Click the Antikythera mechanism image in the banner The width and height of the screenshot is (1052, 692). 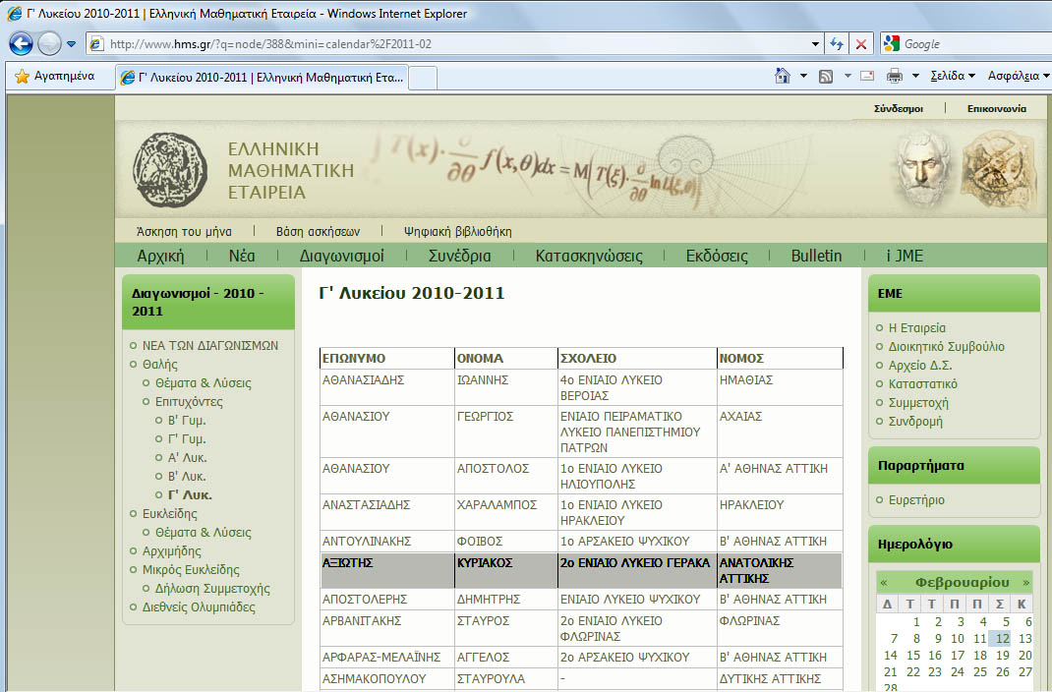[x=999, y=169]
